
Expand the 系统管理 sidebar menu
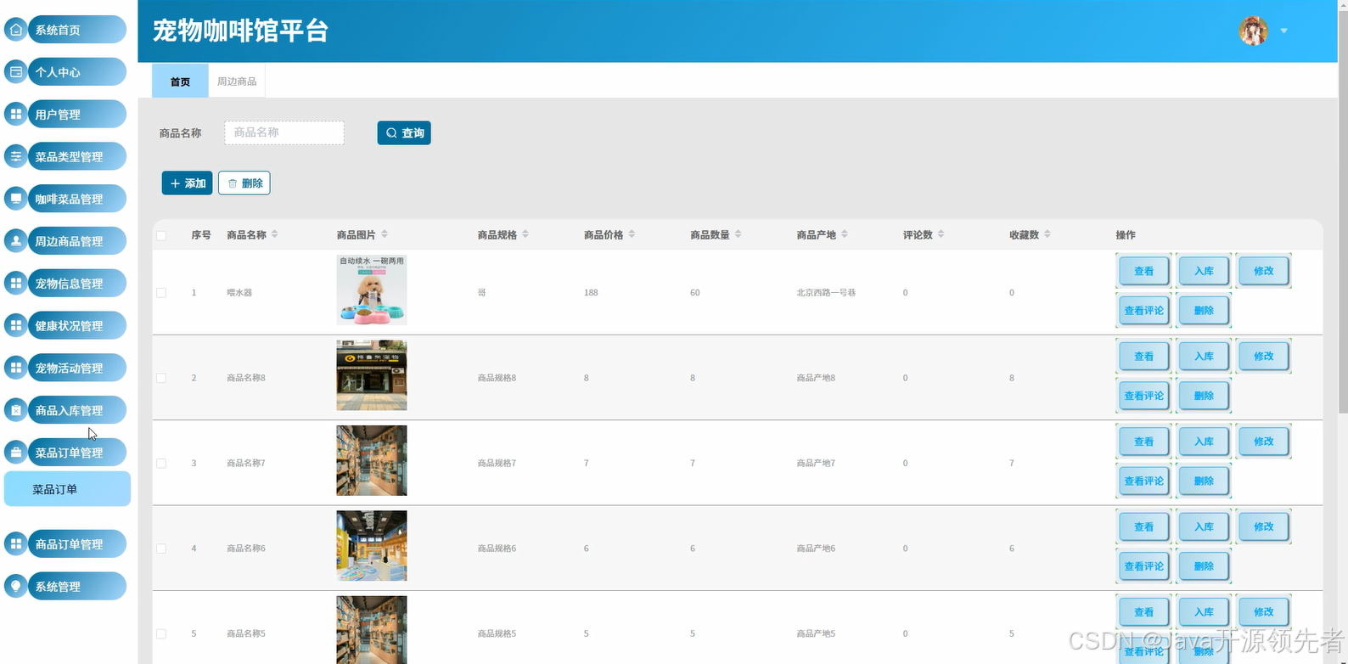[x=77, y=587]
